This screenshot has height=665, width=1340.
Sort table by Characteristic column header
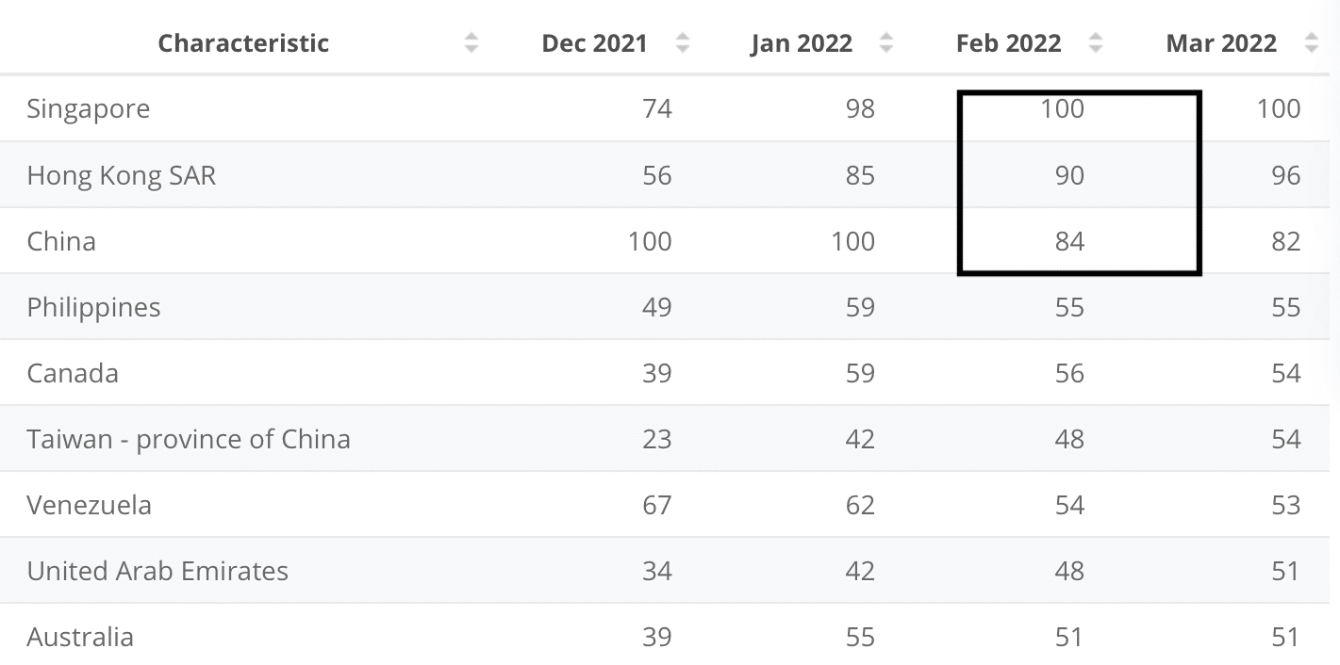[x=243, y=43]
